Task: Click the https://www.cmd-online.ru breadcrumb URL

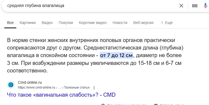Action: click(36, 87)
